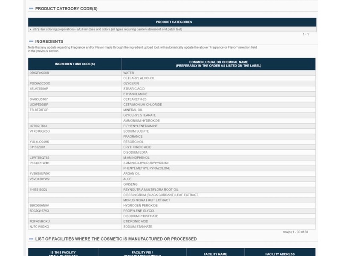Select 2-AMINO-3-HYDROXYPYRIDINE ingredient

click(146, 163)
